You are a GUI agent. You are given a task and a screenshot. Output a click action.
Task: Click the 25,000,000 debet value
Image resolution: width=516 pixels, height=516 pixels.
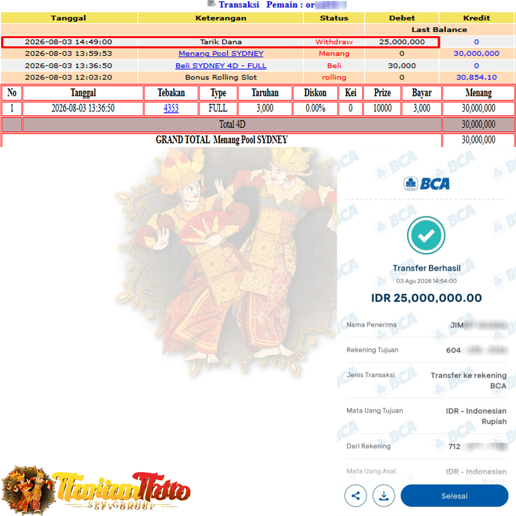tap(402, 42)
